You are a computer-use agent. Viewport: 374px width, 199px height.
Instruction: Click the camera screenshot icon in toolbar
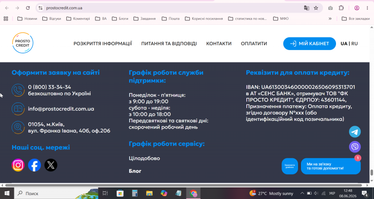tap(330, 8)
